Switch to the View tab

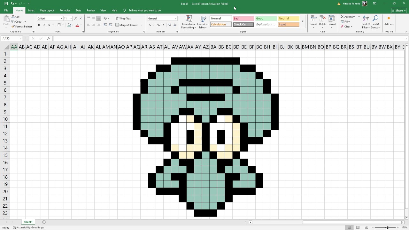pos(103,10)
